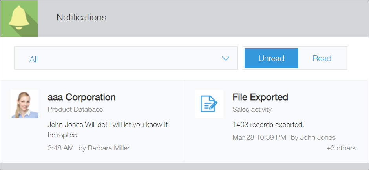The width and height of the screenshot is (369, 170).
Task: Click the Notifications header title
Action: tap(81, 17)
